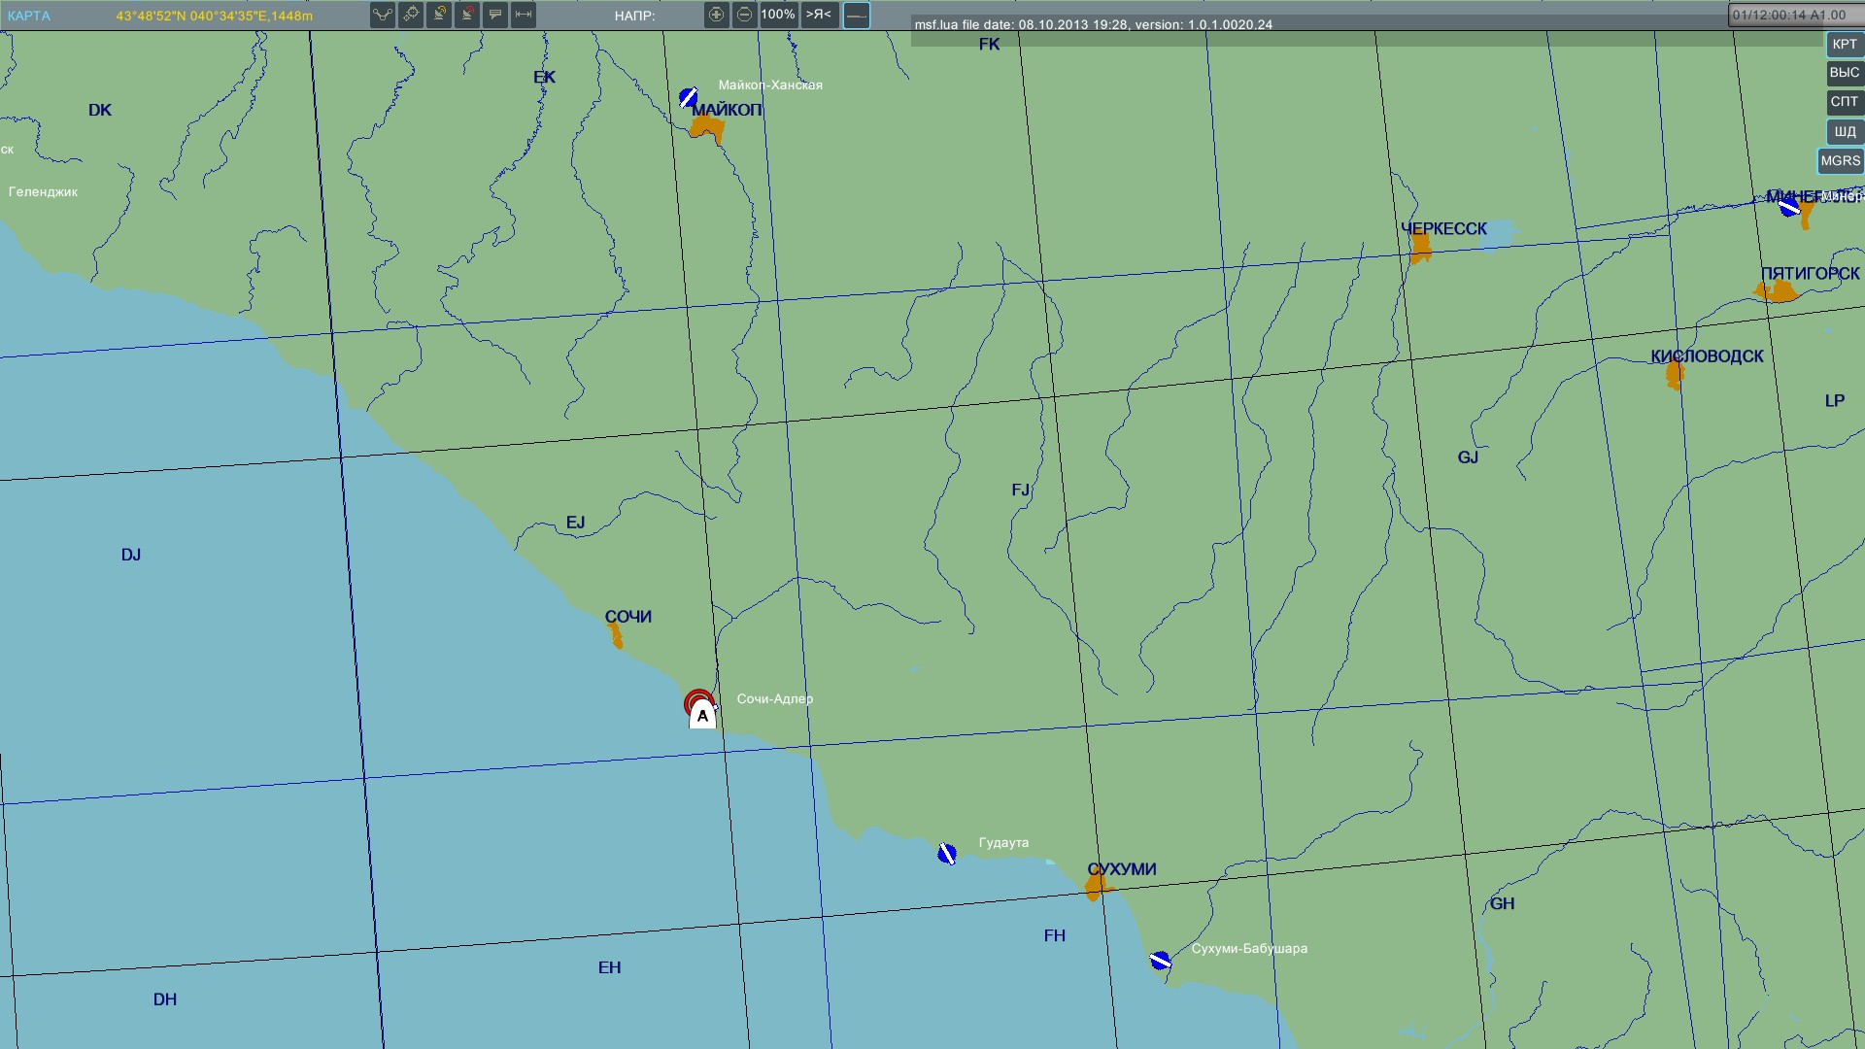Click the СОЧИ city marker
The image size is (1865, 1049).
(615, 636)
